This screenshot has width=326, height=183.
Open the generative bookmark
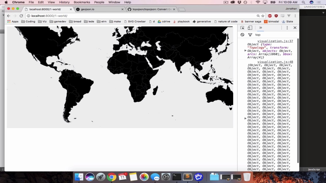[201, 22]
